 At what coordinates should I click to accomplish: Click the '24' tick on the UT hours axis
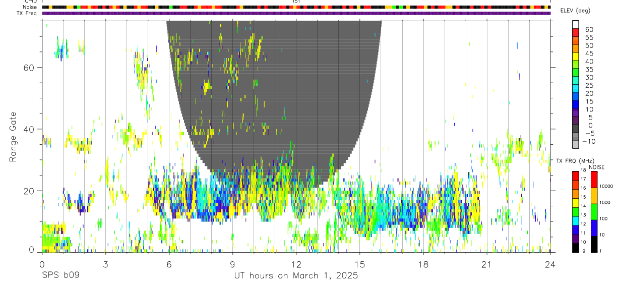click(x=550, y=264)
